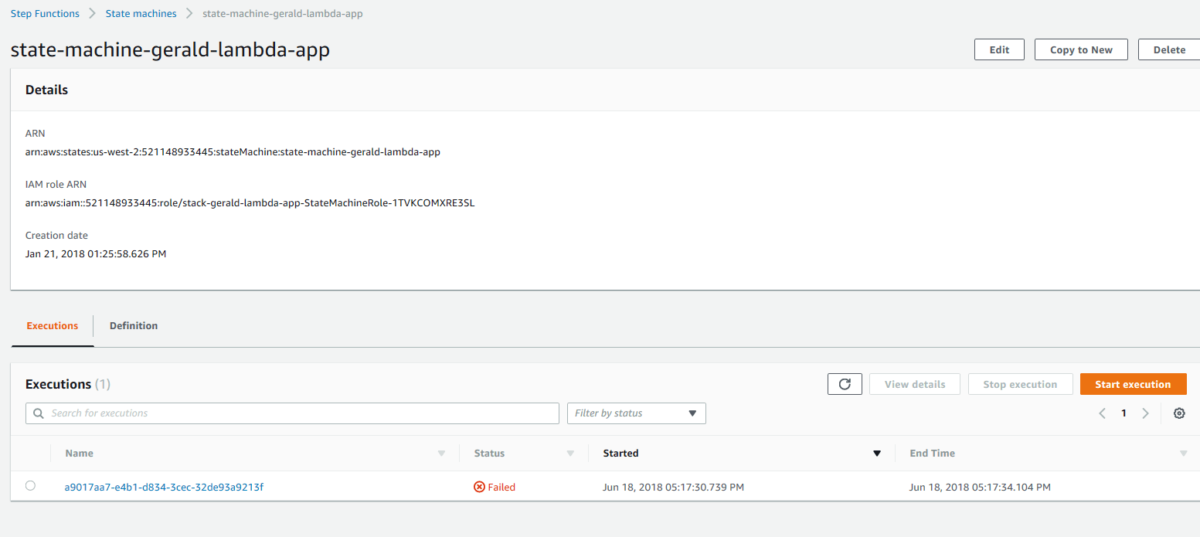
Task: Open the Filter by status dropdown
Action: 636,413
